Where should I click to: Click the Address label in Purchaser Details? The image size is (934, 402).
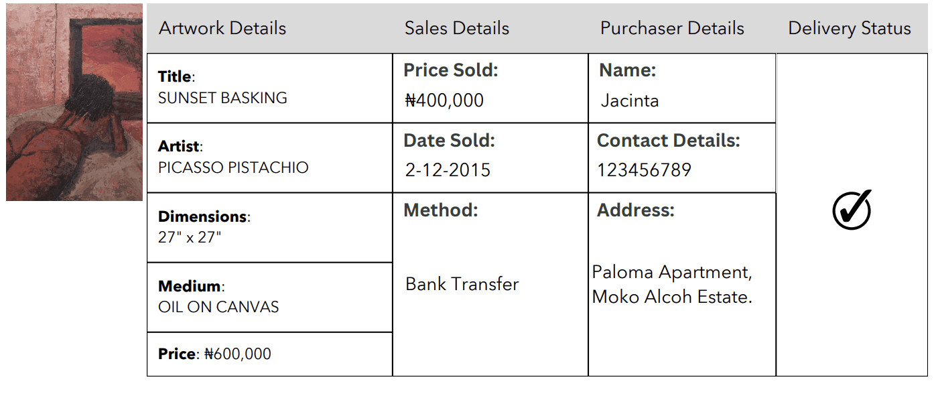coord(636,210)
